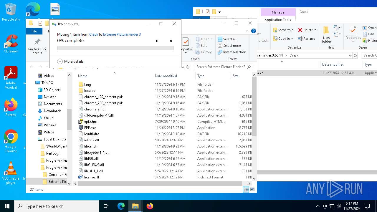
Task: Open Manage tab in Crack window
Action: (278, 12)
